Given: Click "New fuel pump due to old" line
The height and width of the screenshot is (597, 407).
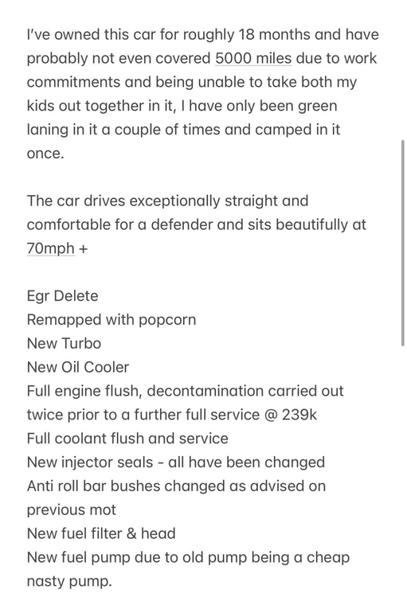Looking at the screenshot, I should pos(188,557).
